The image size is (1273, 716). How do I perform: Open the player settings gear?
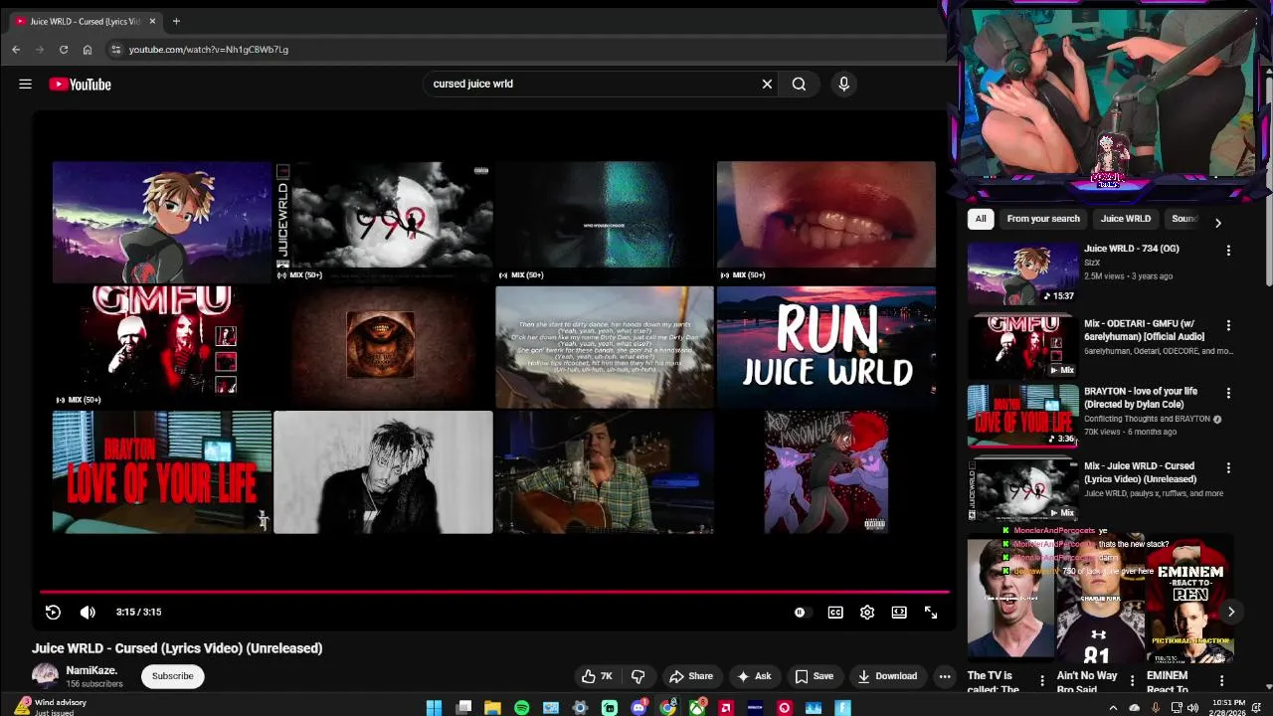(867, 613)
